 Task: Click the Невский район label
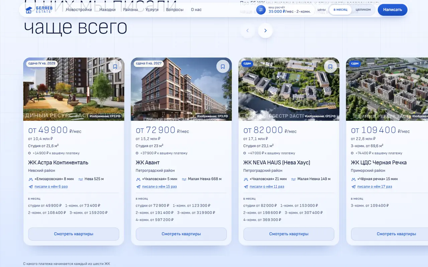coord(42,171)
